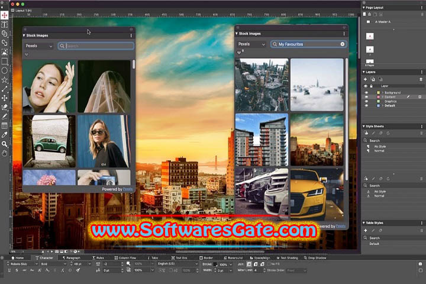Screen dimensions: 426x284
Task: Open Pexels link in left Stock Images
Action: (128, 189)
